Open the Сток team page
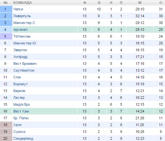The width and height of the screenshot is (165, 141). [x=17, y=77]
